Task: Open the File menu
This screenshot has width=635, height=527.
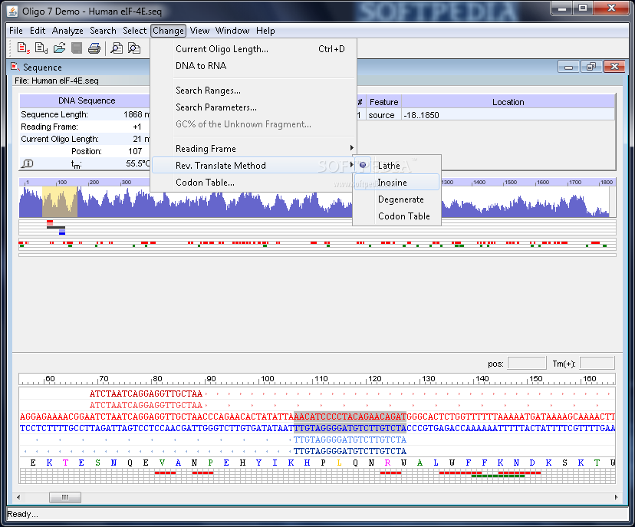Action: (16, 31)
